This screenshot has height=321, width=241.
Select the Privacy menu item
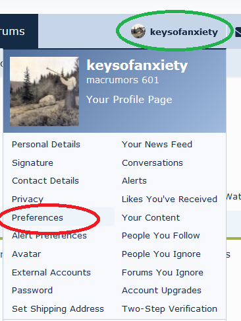(28, 199)
